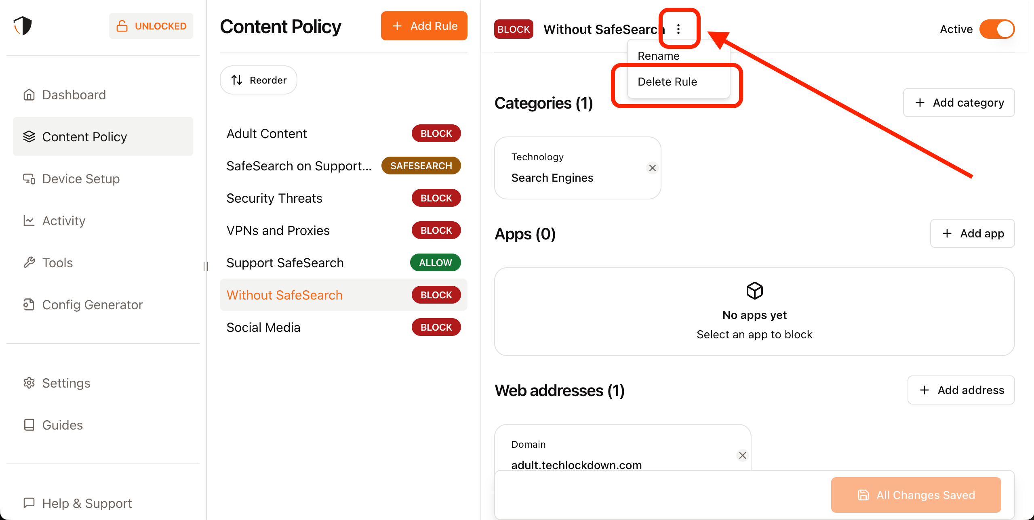Open Guides from the sidebar

coord(62,425)
